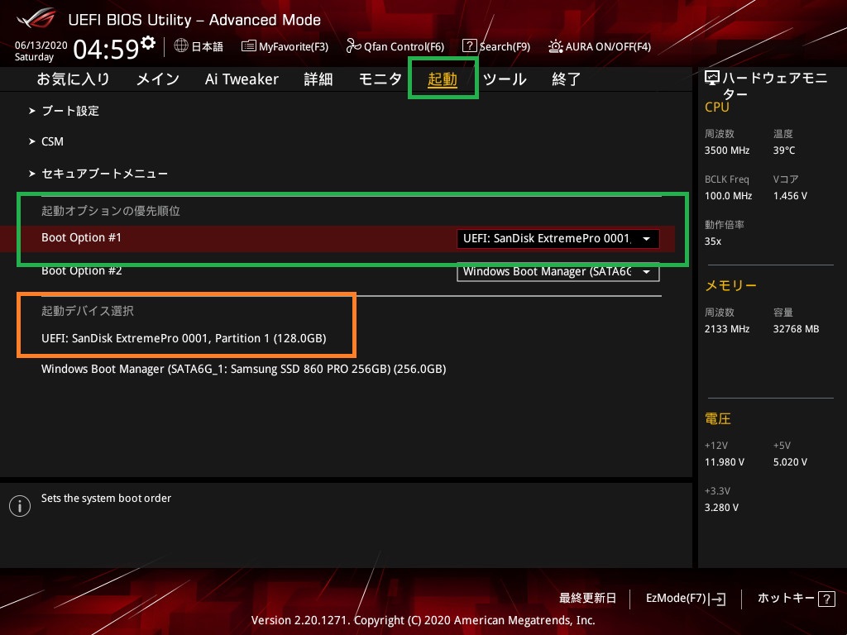Click the hot keys question mark icon
847x635 pixels.
[x=826, y=599]
